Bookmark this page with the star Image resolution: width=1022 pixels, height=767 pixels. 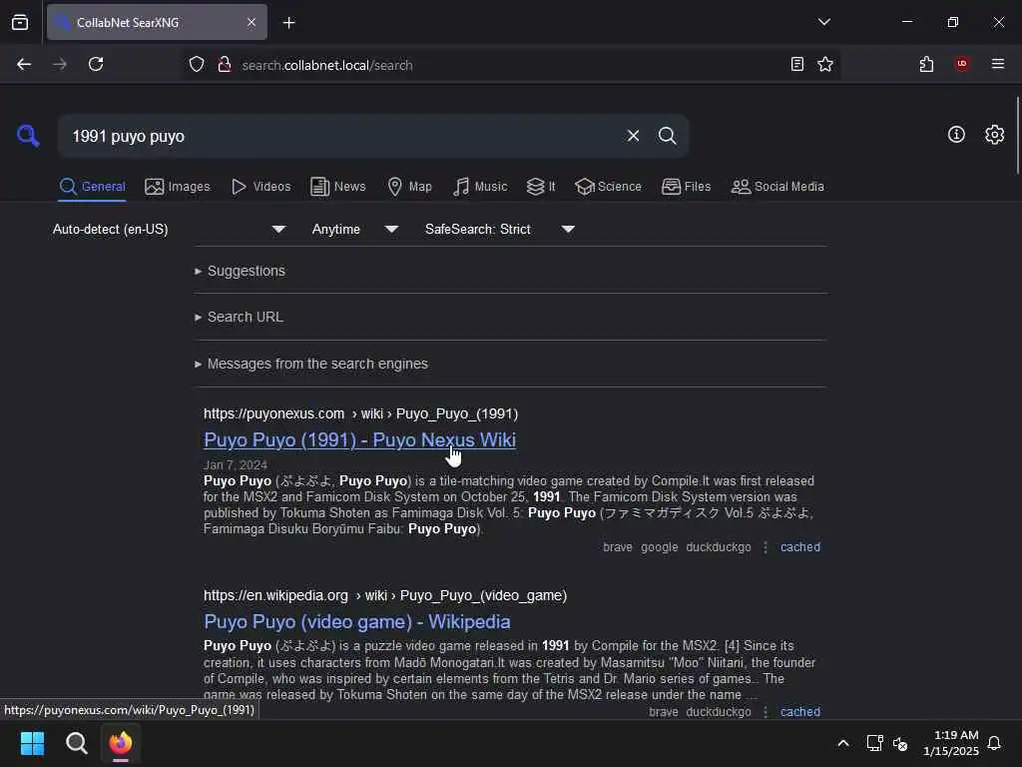point(825,65)
